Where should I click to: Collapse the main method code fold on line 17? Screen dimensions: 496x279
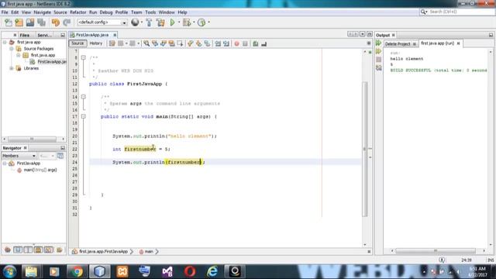coord(84,116)
